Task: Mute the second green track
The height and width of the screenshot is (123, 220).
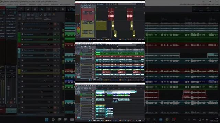Action: (55, 40)
